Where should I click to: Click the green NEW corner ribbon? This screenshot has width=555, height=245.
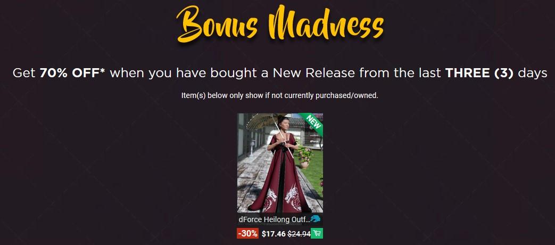313,122
